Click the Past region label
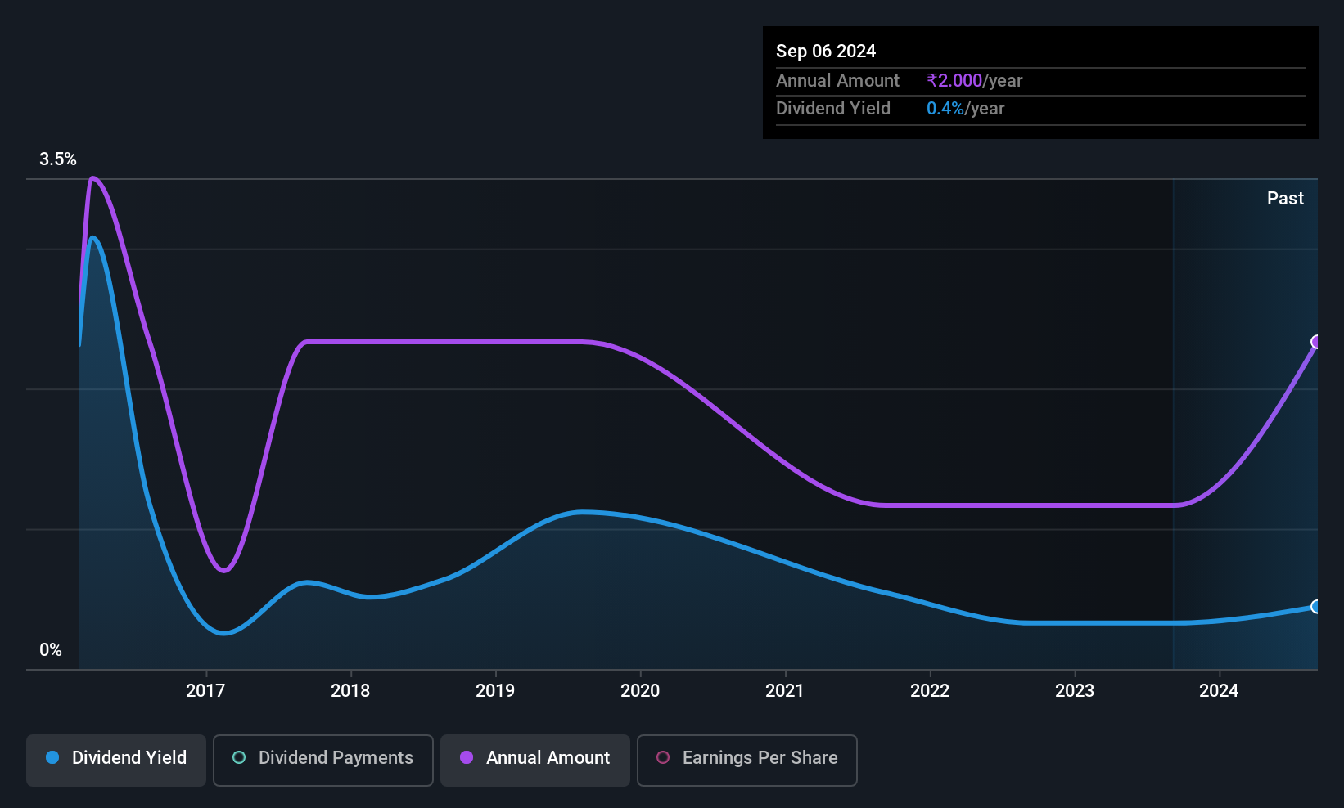This screenshot has height=808, width=1344. click(x=1285, y=199)
